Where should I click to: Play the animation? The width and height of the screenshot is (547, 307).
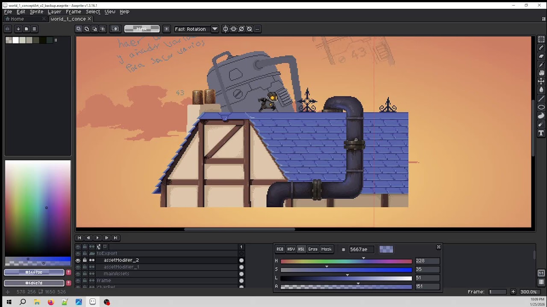[97, 237]
